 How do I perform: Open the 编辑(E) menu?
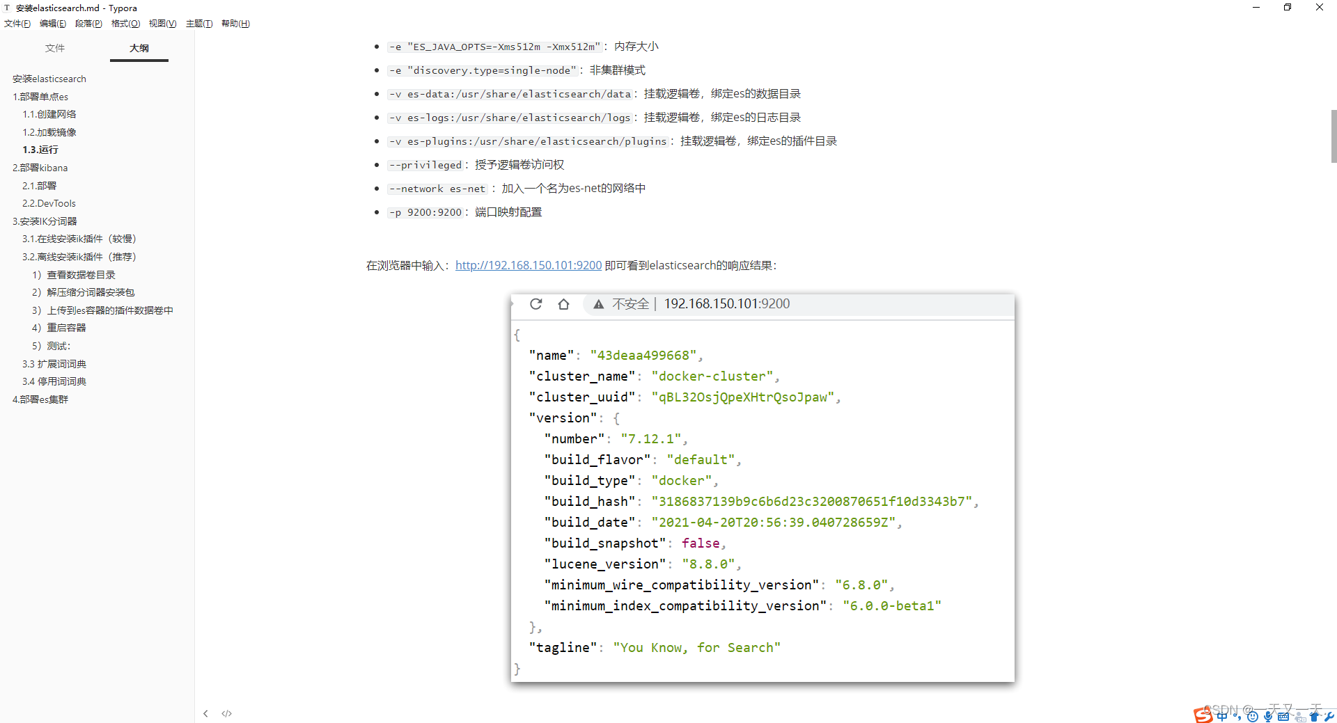[53, 24]
